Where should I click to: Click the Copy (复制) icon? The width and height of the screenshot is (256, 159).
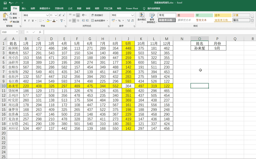(11, 18)
